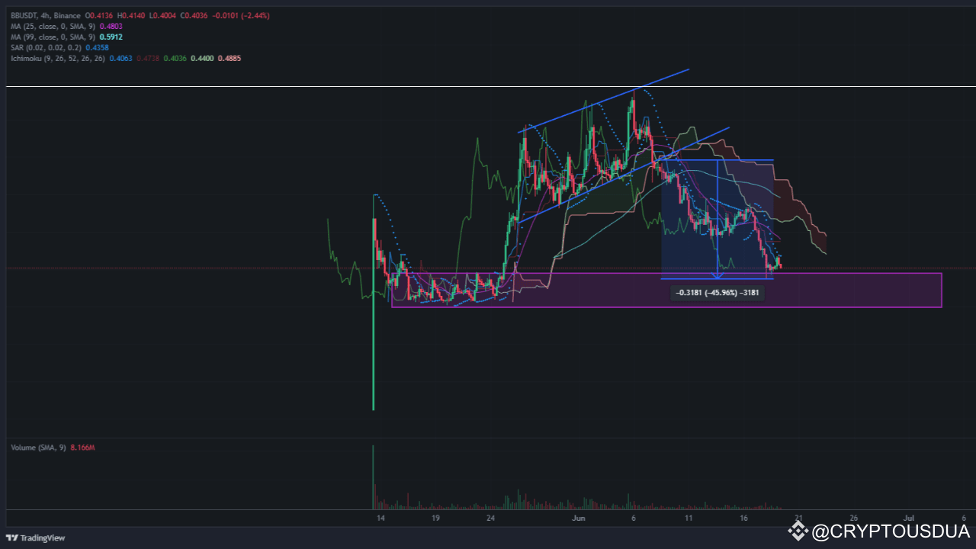Click the TradingView logo in bottom corner
Viewport: 976px width, 549px height.
[x=34, y=538]
